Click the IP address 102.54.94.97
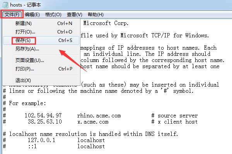 pyautogui.click(x=43, y=115)
